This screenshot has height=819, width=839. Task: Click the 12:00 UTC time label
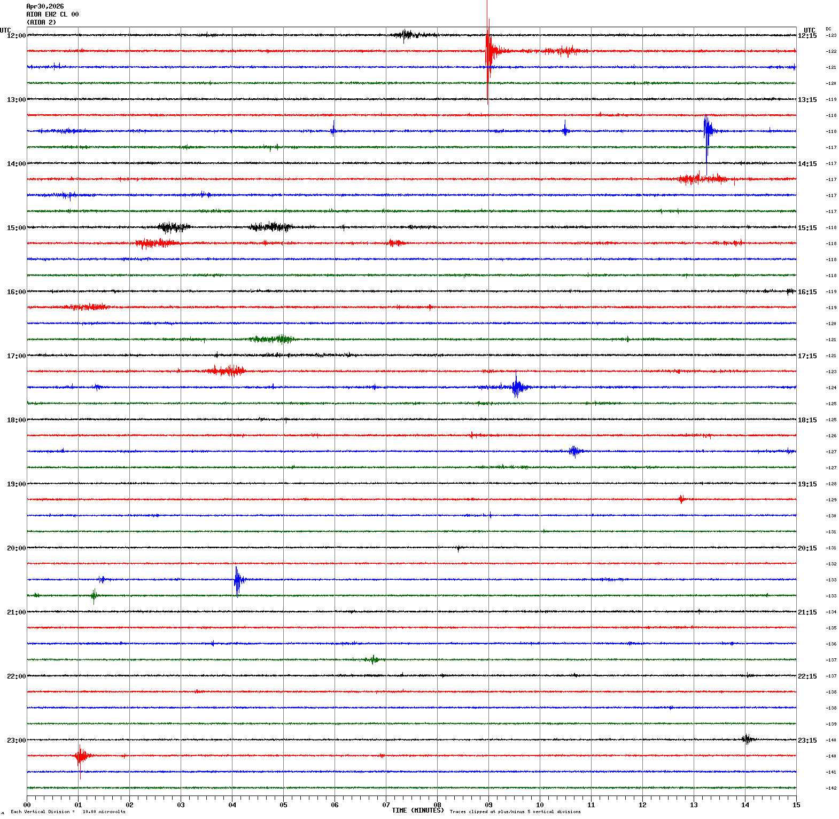pos(16,36)
